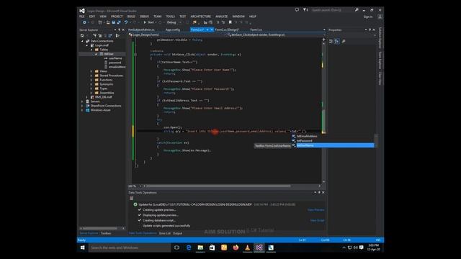Switch to the Output tab

pyautogui.click(x=177, y=233)
